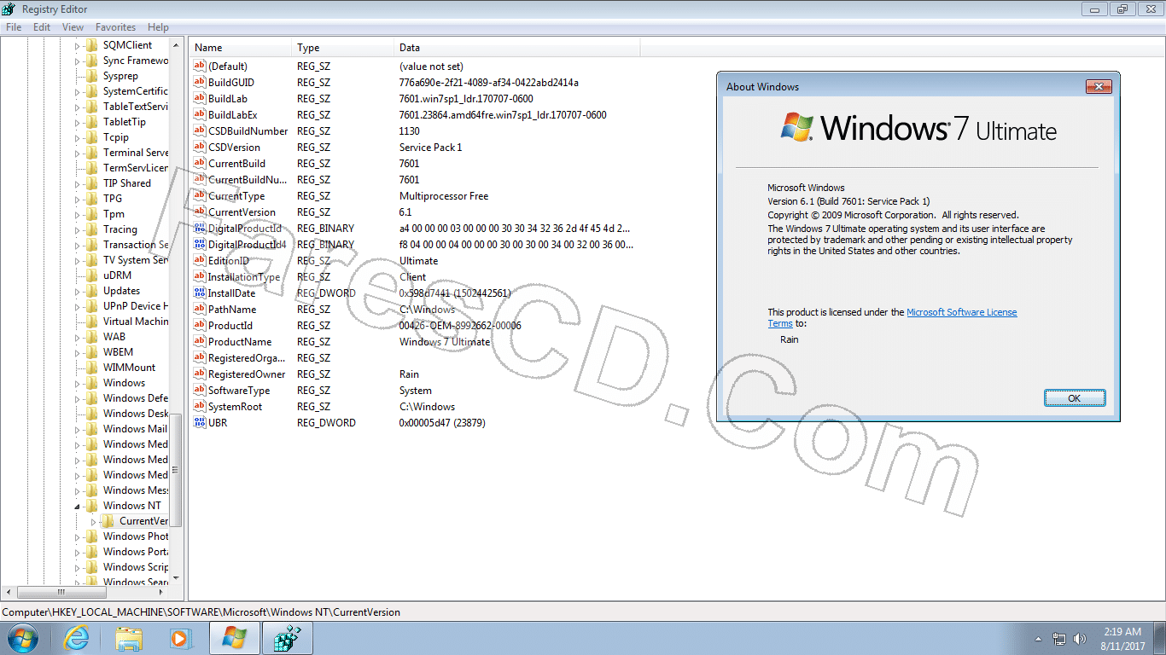Launch Internet Explorer from taskbar
The height and width of the screenshot is (655, 1166).
point(76,638)
